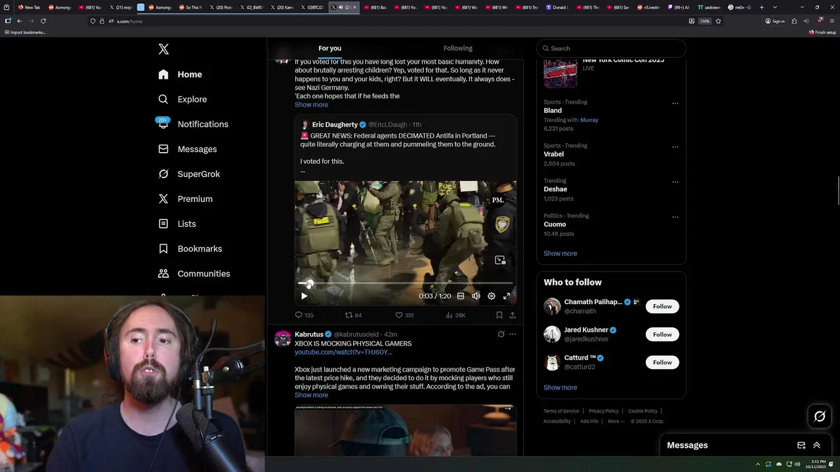Open Bookmarks in the left sidebar
Viewport: 840px width, 472px height.
click(190, 248)
